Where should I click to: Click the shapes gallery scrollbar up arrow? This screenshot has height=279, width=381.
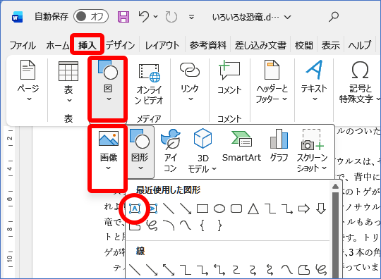click(x=335, y=186)
